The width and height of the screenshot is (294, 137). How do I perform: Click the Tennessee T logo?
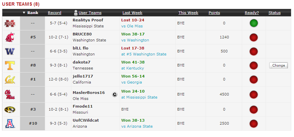10,65
